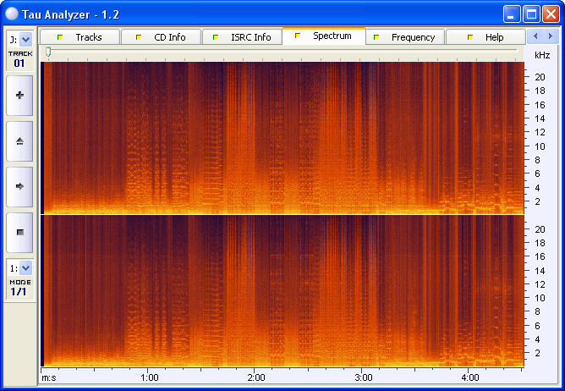Viewport: 565px width, 391px height.
Task: Select the Spectrum tab
Action: pos(324,36)
